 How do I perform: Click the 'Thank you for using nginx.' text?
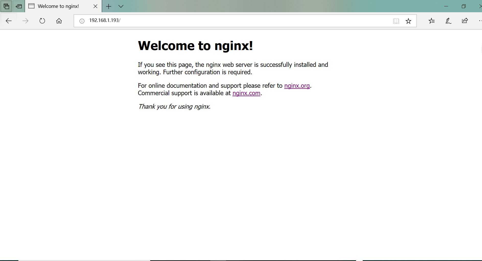(174, 107)
